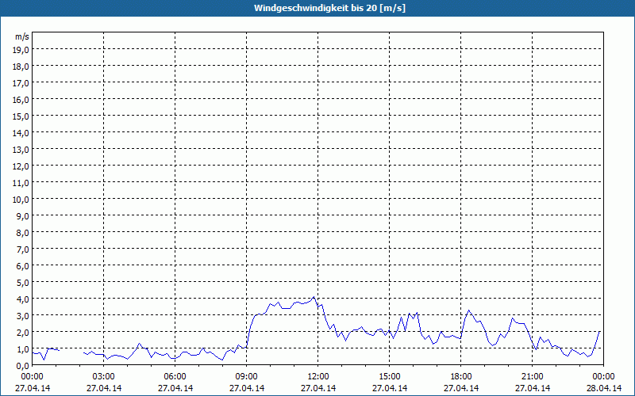Click the wind speed peak near 12:00

pyautogui.click(x=314, y=297)
